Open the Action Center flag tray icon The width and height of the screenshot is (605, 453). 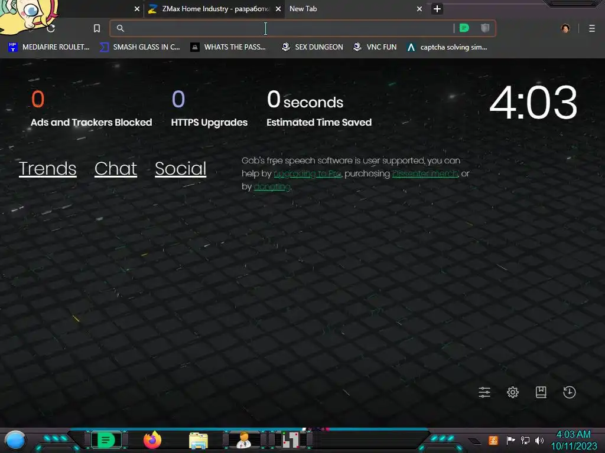click(510, 440)
